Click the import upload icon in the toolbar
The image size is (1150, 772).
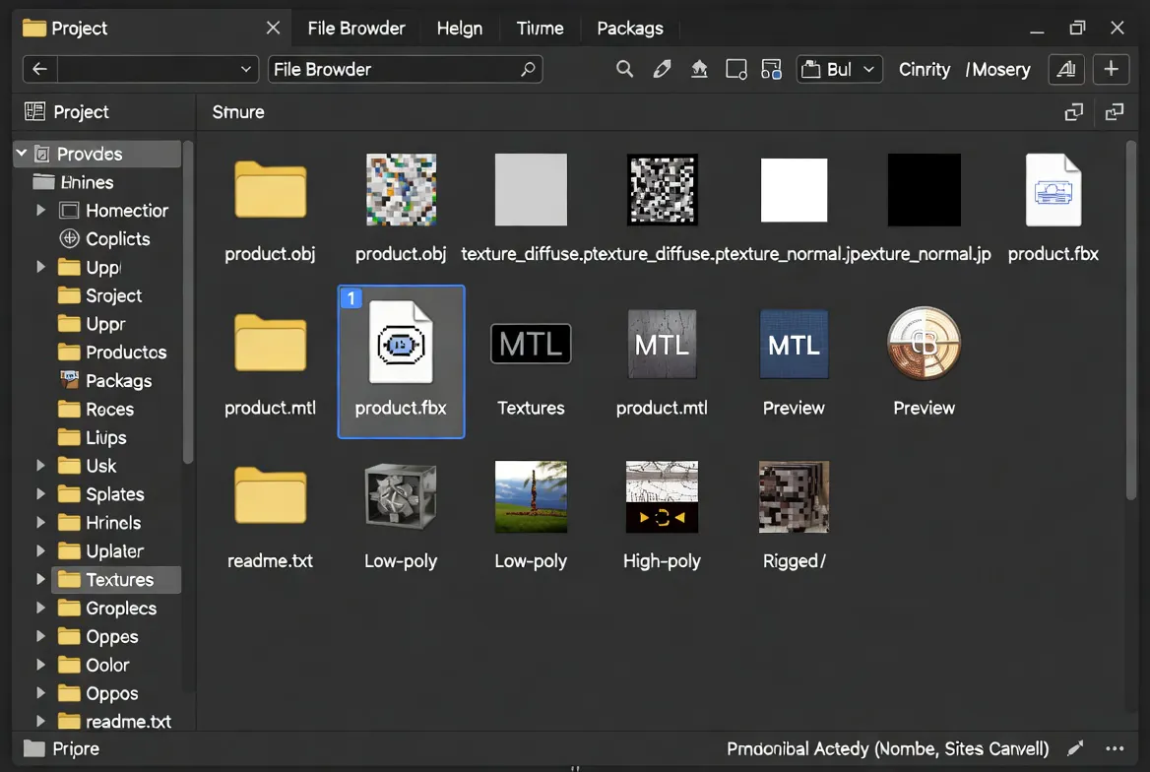(699, 69)
